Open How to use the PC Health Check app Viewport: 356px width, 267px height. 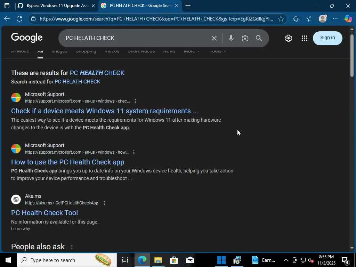68,162
